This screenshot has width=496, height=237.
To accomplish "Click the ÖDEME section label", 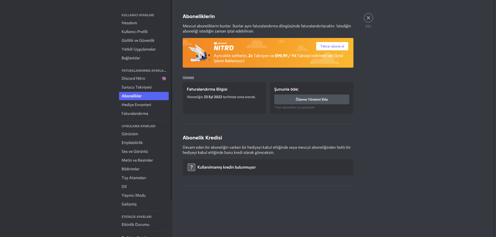I will point(188,78).
